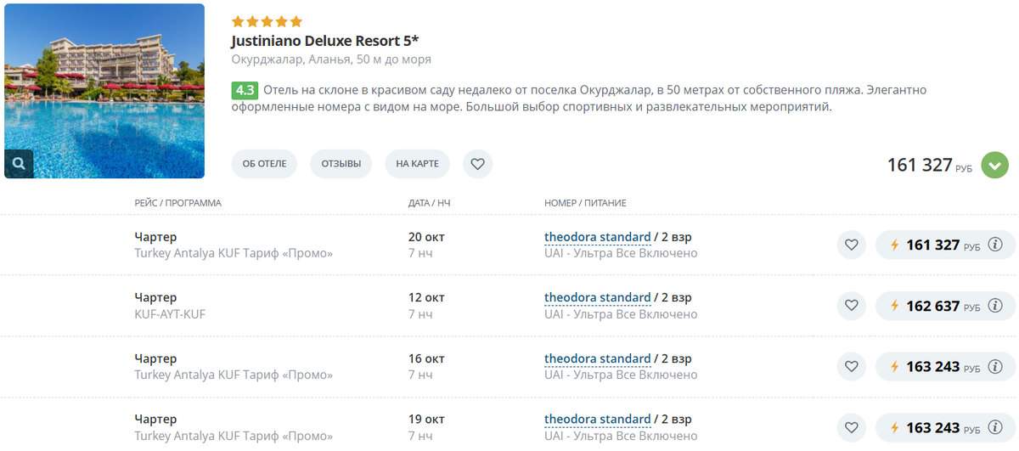
Task: Select the 16 окт 163 243 price button
Action: point(945,367)
